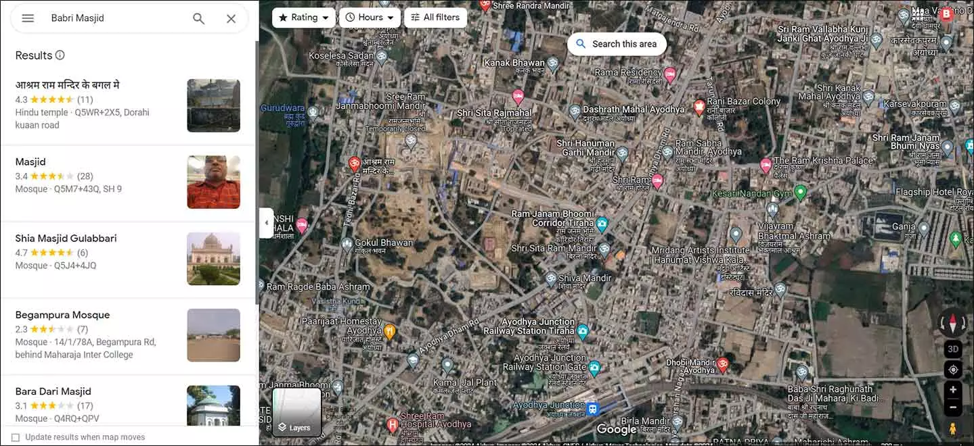Open the first Hindu temple result title
Viewport: 974px width, 446px height.
point(67,85)
